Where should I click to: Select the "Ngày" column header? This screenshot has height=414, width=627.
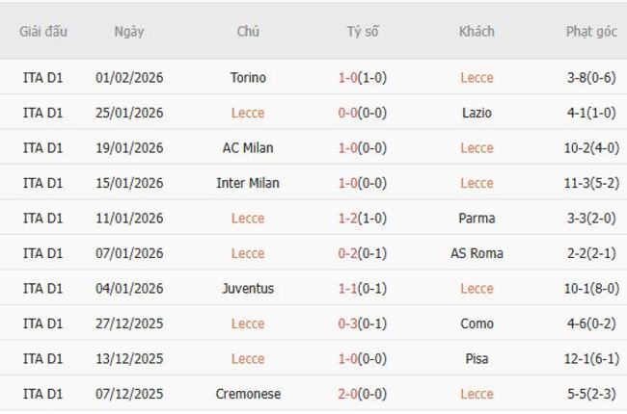[x=129, y=31]
